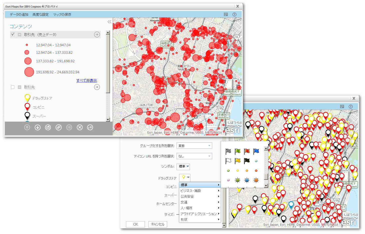Screen dimensions: 365x234
Task: Choose the small purple sphere symbol
Action: [x=228, y=180]
